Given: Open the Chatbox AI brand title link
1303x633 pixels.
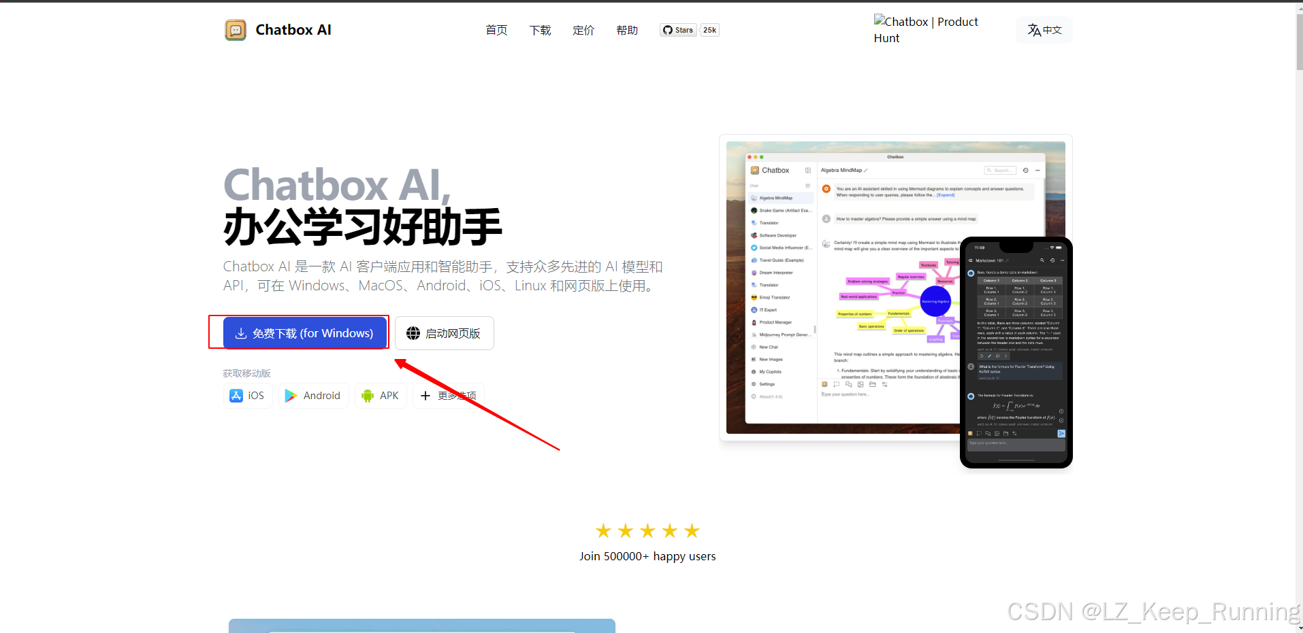Looking at the screenshot, I should point(293,30).
